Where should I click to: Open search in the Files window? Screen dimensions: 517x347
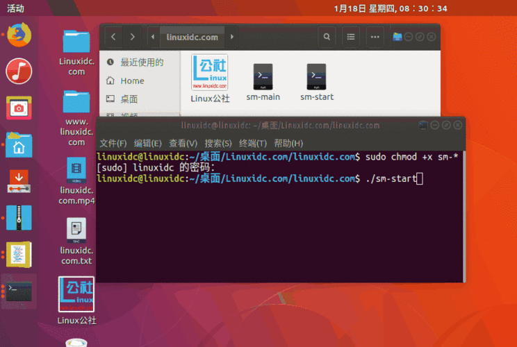[x=327, y=37]
